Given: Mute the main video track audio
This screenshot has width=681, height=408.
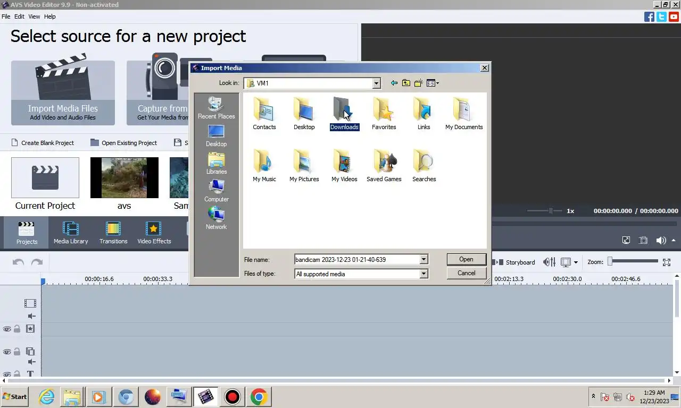Looking at the screenshot, I should 31,316.
